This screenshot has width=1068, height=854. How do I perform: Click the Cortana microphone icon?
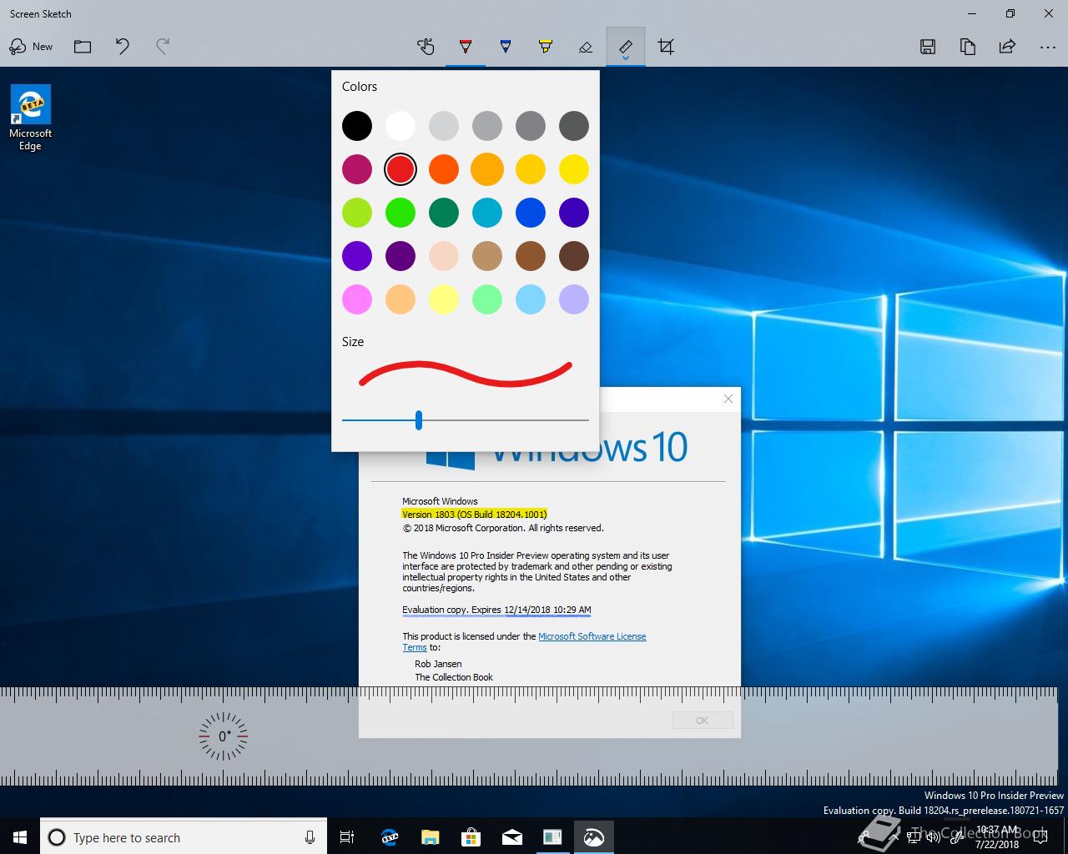point(310,837)
